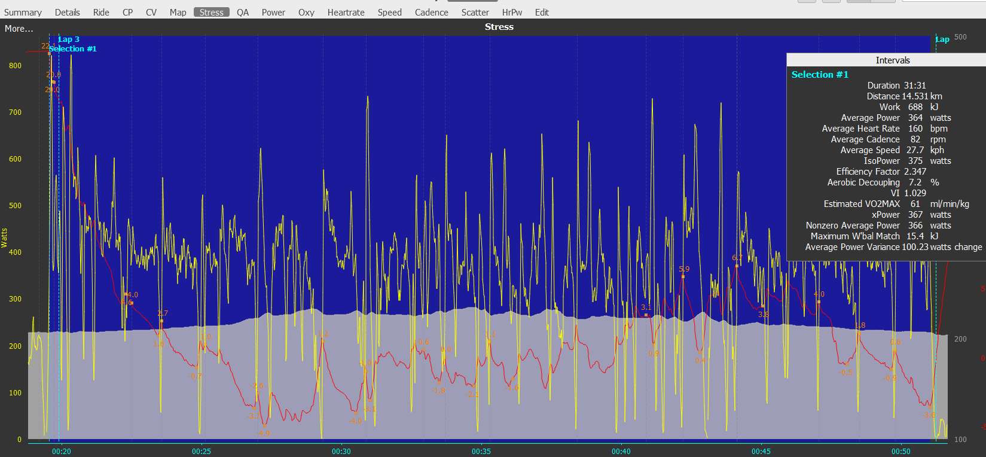Switch to the Map tab
This screenshot has height=457, width=986.
pos(178,12)
